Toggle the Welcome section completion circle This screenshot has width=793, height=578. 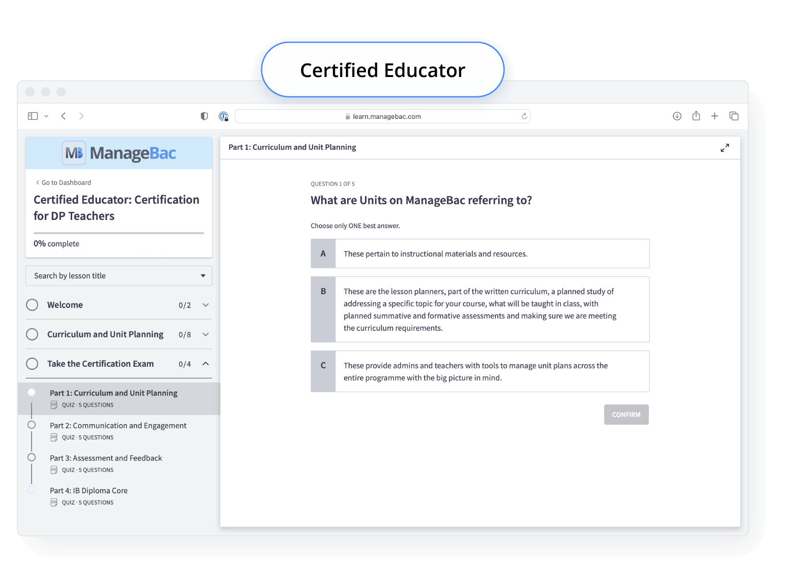32,305
